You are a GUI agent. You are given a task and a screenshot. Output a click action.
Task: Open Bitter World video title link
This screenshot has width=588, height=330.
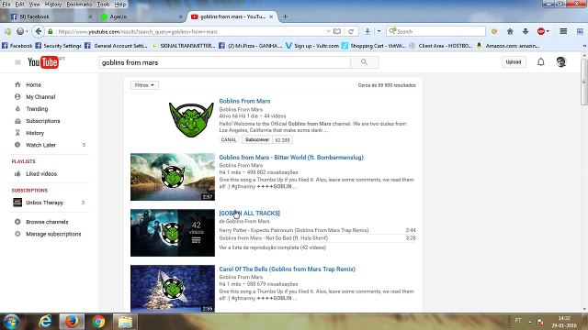point(291,157)
